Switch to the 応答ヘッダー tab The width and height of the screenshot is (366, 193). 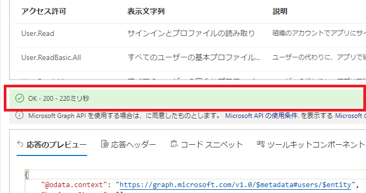pyautogui.click(x=128, y=145)
